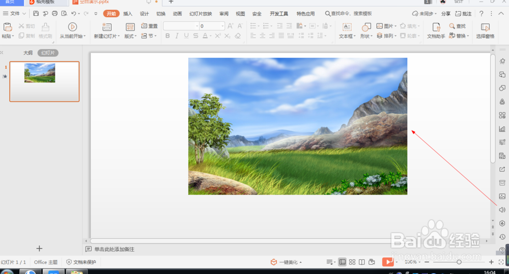Open the Review (审阅) tab
The width and height of the screenshot is (509, 274).
point(223,14)
